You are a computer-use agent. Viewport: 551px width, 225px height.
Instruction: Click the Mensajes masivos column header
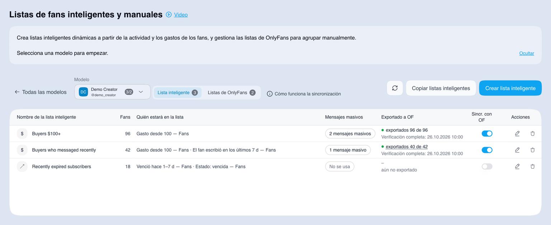coord(344,117)
